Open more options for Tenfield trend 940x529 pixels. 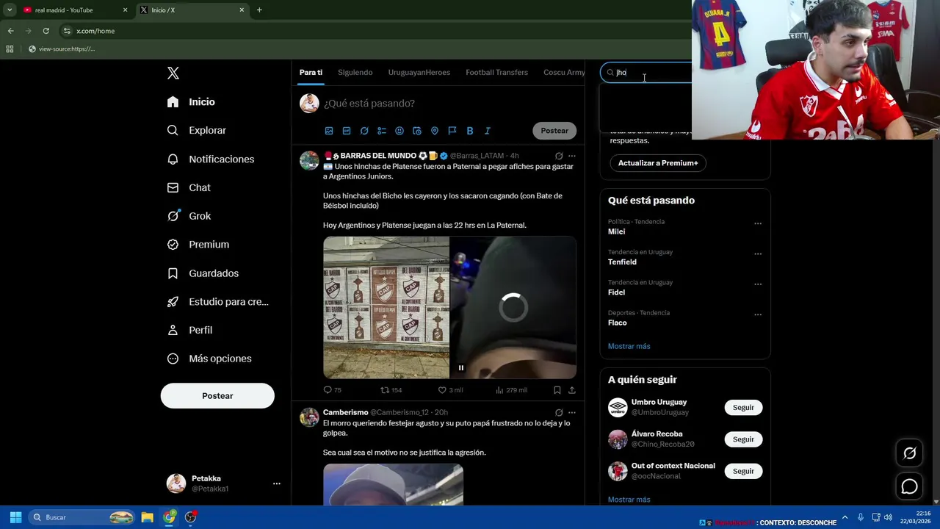point(758,254)
